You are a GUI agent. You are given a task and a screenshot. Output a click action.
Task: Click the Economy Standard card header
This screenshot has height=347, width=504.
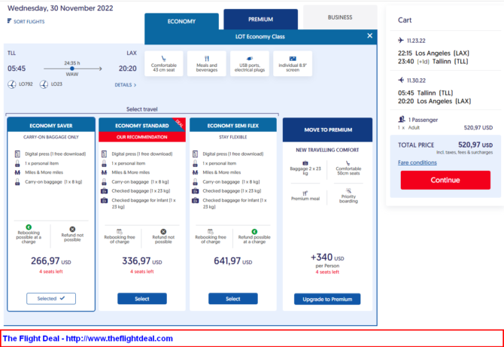[142, 126]
